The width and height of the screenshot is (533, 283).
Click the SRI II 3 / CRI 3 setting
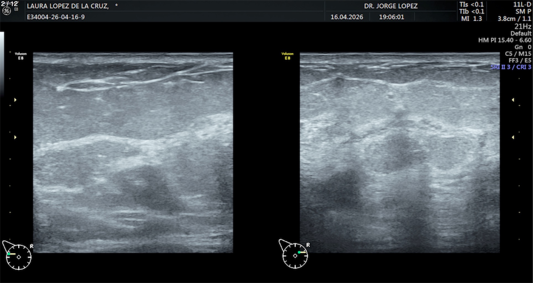click(511, 67)
